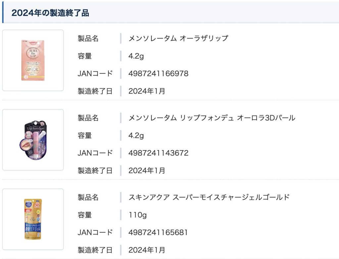Click the 2024年の製造終了品 heading

click(x=50, y=13)
